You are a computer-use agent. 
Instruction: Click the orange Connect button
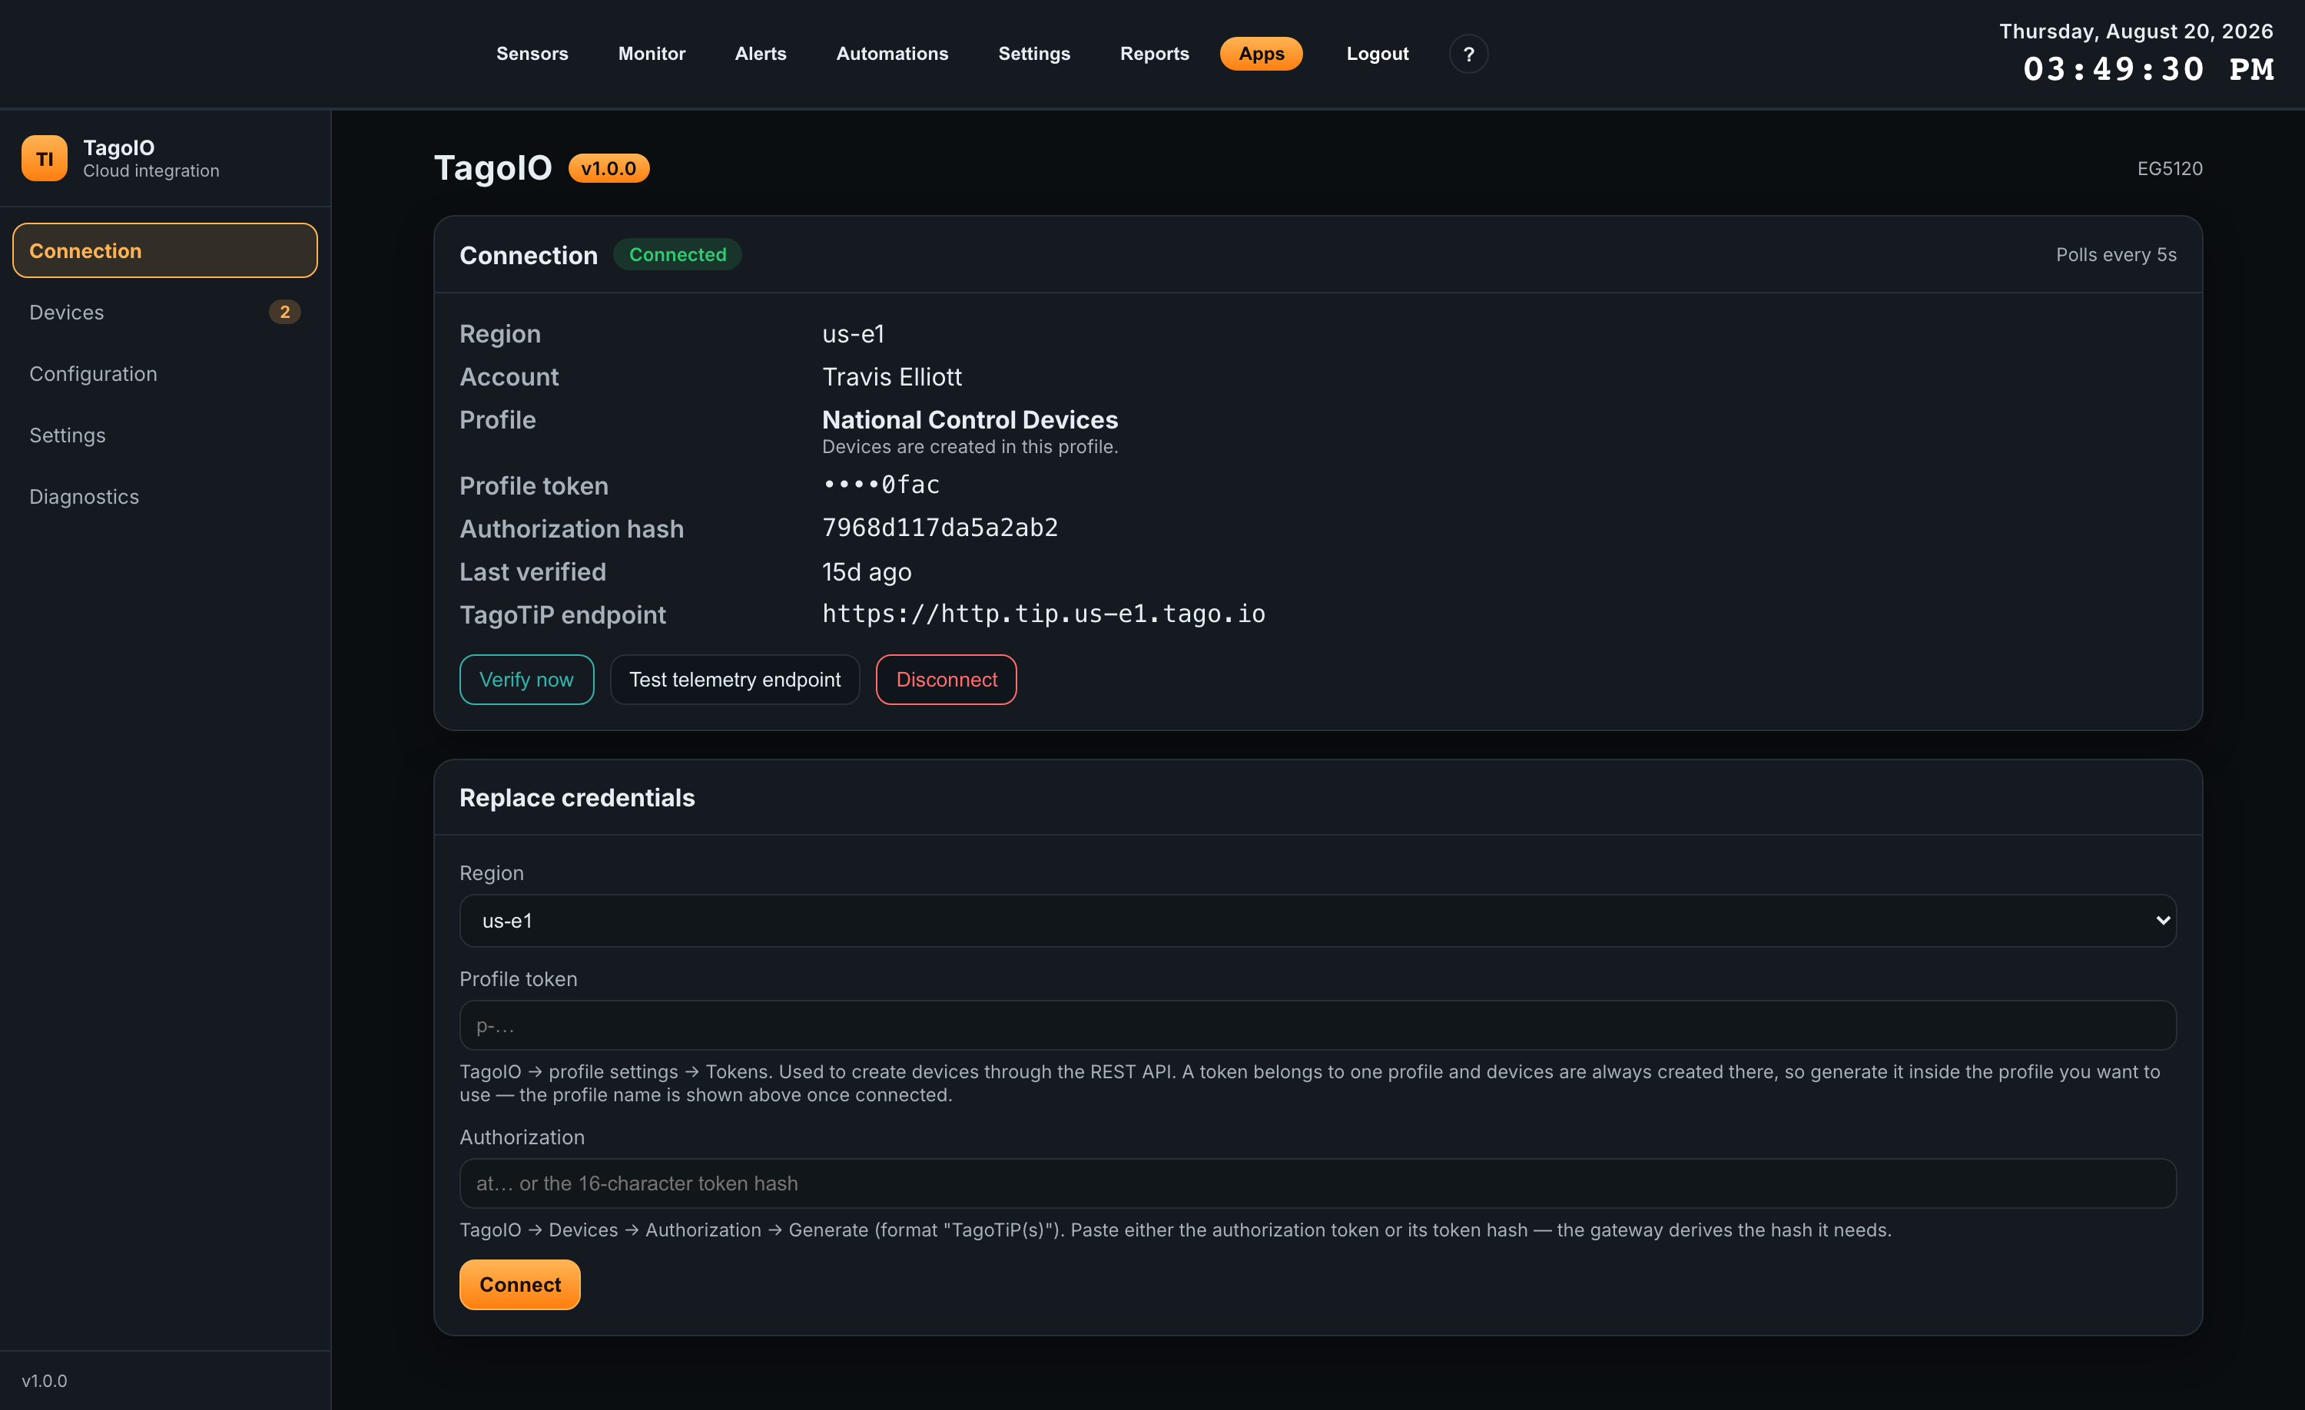(520, 1285)
